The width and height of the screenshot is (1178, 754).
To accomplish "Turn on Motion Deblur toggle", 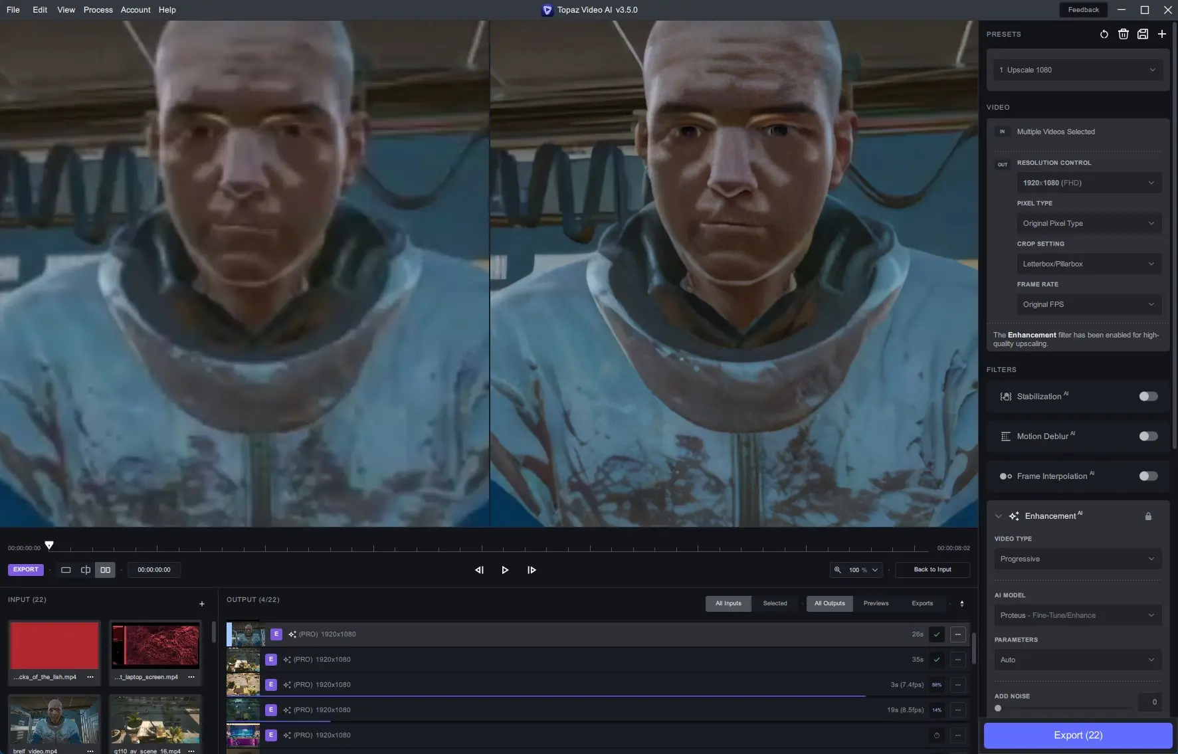I will pos(1147,436).
